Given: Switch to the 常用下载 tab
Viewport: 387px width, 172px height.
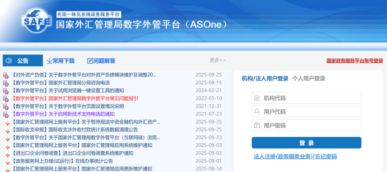Looking at the screenshot, I should (x=61, y=61).
